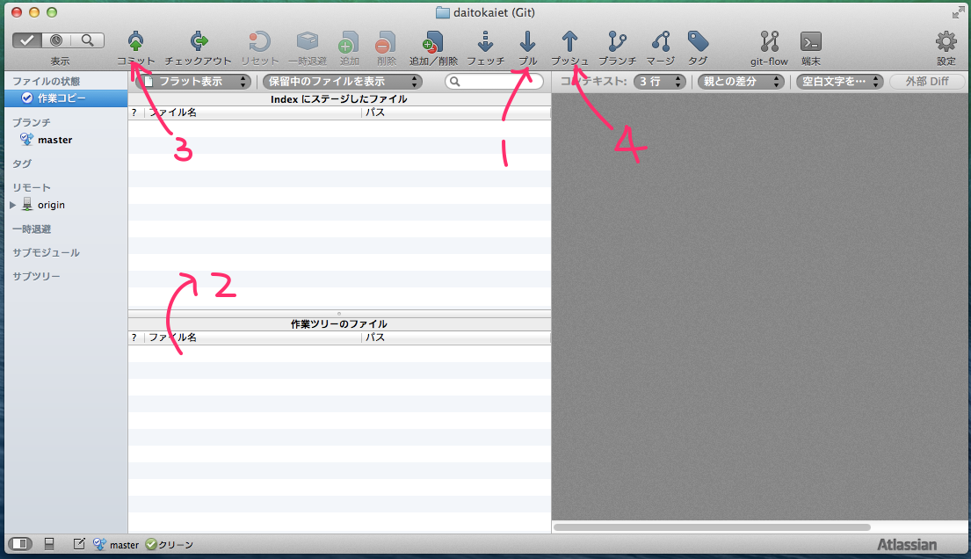Screen dimensions: 971x559
Task: Open the git-flow tool
Action: coord(769,41)
